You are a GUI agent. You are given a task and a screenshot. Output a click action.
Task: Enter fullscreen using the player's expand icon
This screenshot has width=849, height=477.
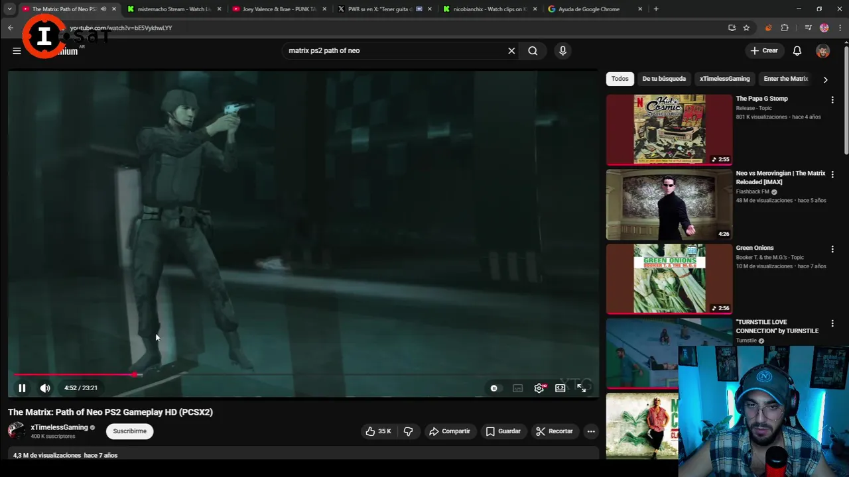click(x=582, y=388)
